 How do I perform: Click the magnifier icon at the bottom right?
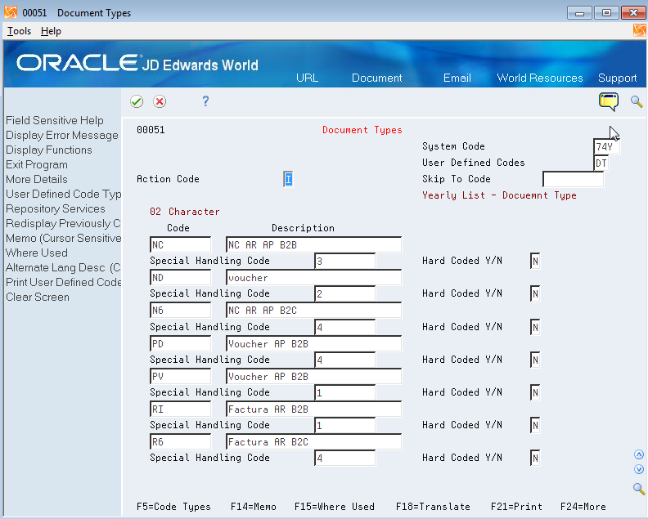[639, 489]
